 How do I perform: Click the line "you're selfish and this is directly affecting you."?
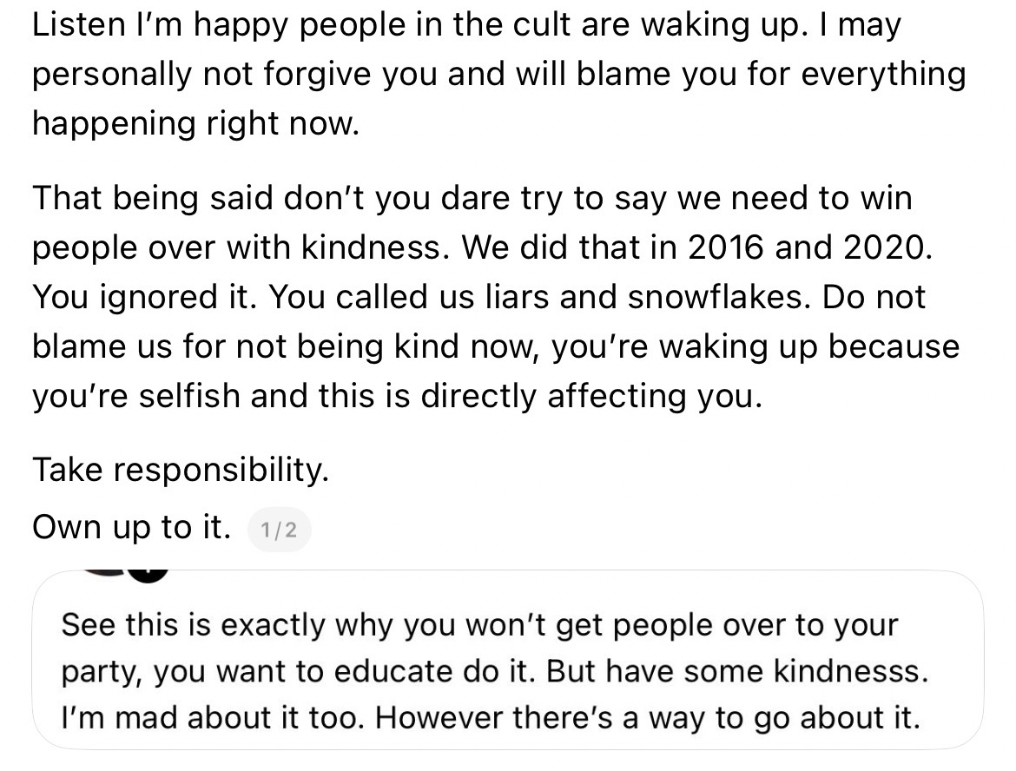point(399,397)
